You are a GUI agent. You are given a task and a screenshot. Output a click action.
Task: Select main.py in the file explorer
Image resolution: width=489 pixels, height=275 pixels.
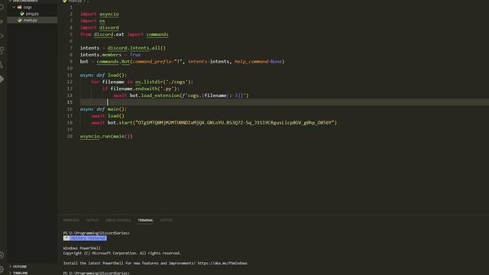31,21
